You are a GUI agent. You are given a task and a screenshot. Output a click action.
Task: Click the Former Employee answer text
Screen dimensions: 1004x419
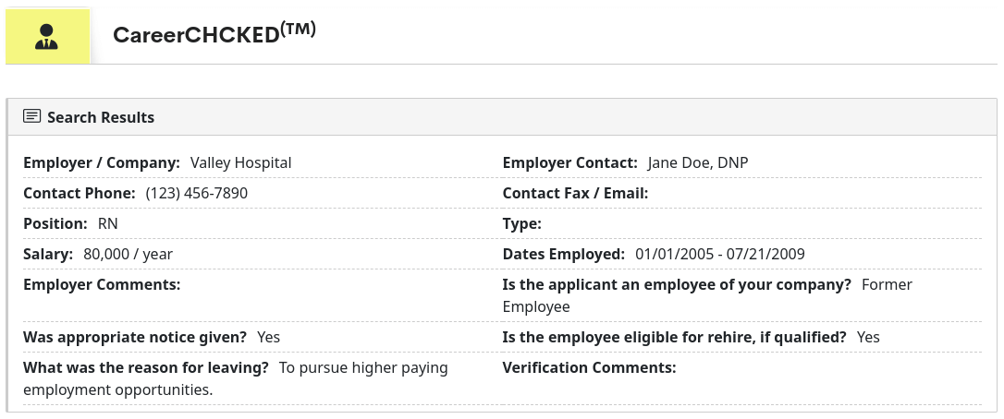coord(536,306)
